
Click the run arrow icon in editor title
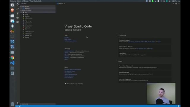pos(173,4)
